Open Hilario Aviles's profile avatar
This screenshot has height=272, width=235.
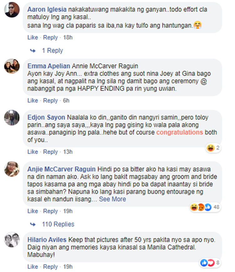[x=12, y=240]
